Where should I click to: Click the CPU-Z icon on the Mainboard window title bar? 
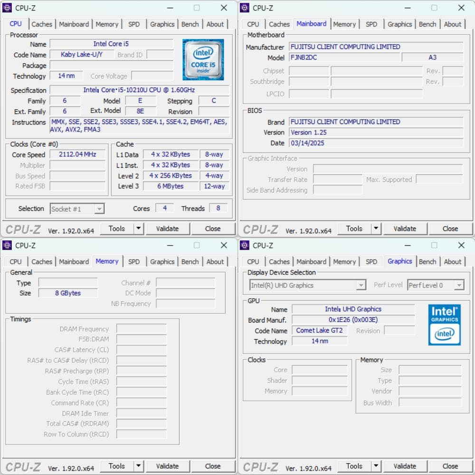pyautogui.click(x=244, y=8)
